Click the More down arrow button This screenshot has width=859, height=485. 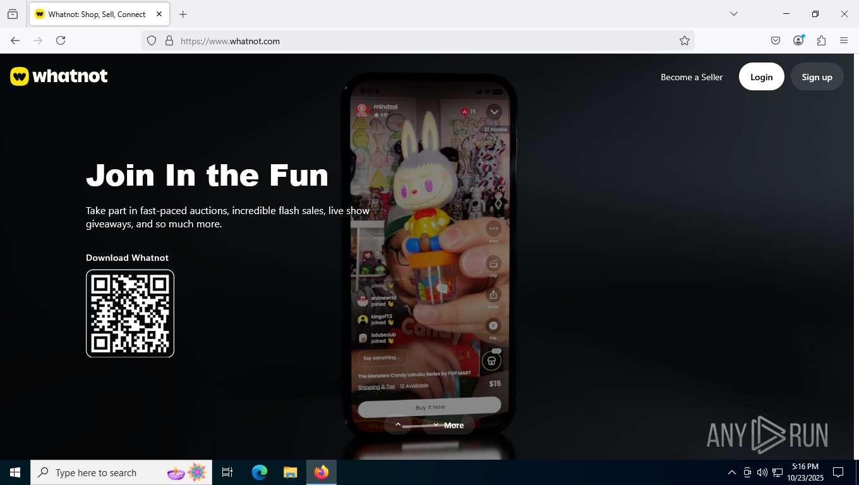pyautogui.click(x=448, y=425)
